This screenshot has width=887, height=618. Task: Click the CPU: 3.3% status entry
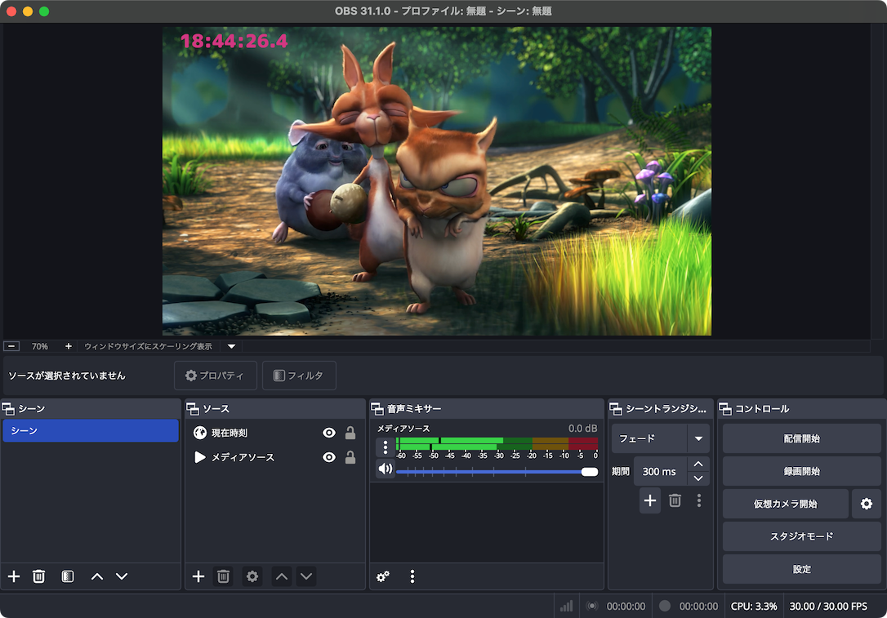point(754,606)
